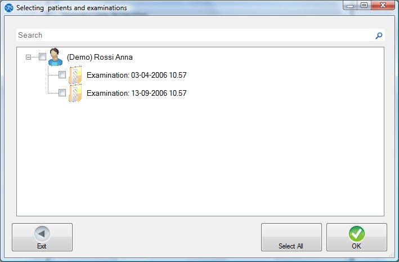The height and width of the screenshot is (262, 399).
Task: Click the folder icon for examination 13-09-2006
Action: pos(75,93)
